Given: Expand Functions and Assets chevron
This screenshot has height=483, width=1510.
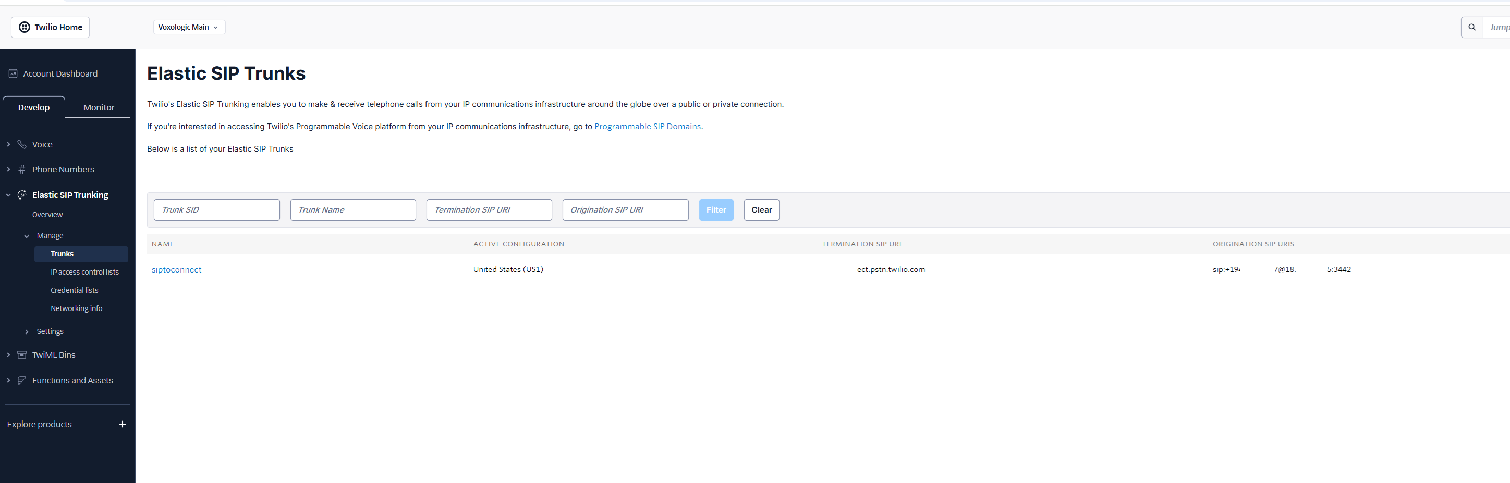Looking at the screenshot, I should [x=8, y=380].
